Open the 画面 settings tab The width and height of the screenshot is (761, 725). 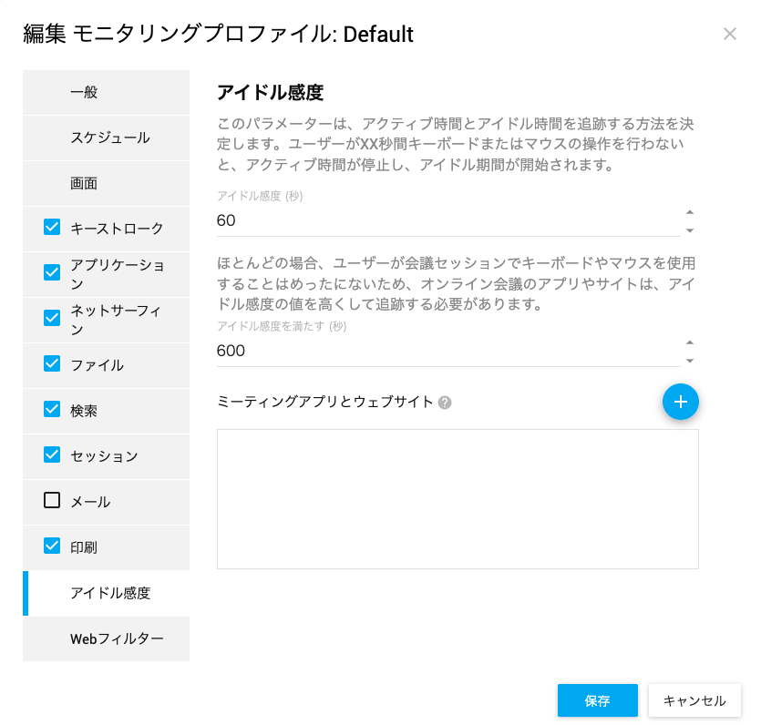click(106, 183)
